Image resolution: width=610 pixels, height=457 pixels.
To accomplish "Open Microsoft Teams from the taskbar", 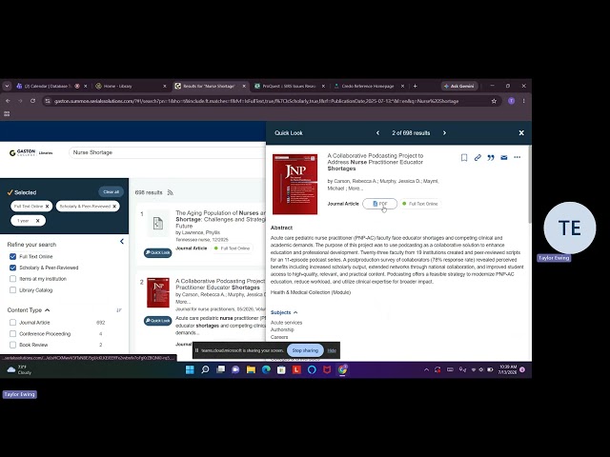I will coord(235,370).
